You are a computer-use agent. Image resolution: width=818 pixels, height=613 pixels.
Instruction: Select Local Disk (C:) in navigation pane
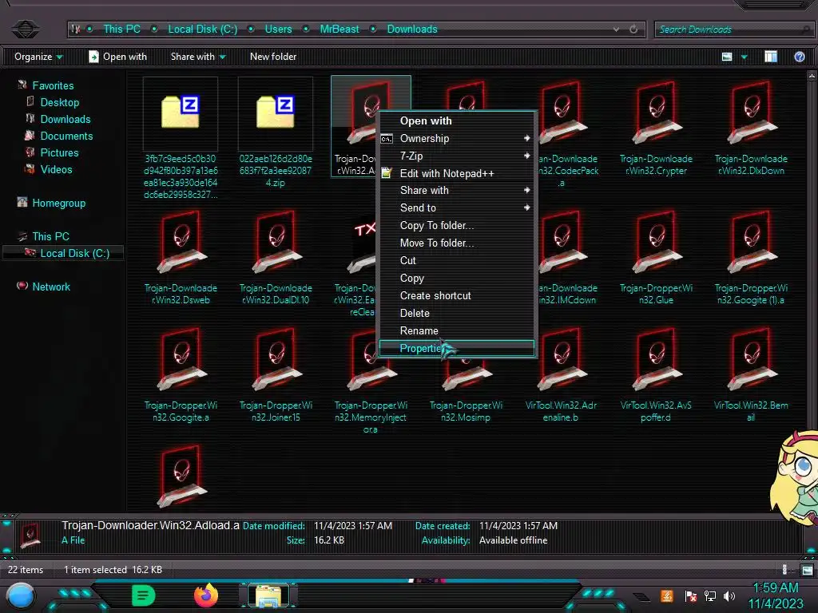74,253
